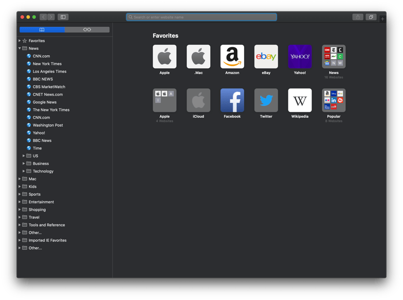Open the Los Angeles Times bookmark
The height and width of the screenshot is (300, 403).
coord(50,71)
